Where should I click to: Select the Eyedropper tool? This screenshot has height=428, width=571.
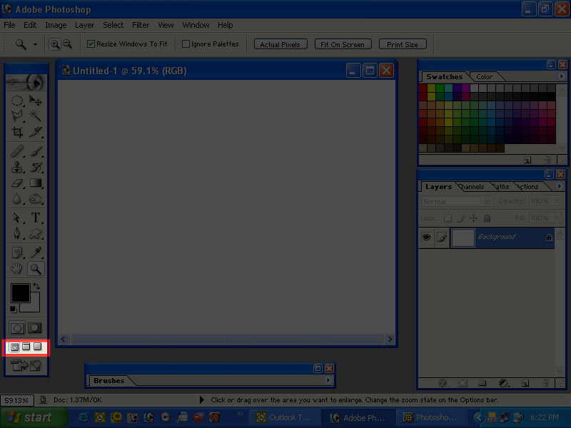click(x=36, y=253)
